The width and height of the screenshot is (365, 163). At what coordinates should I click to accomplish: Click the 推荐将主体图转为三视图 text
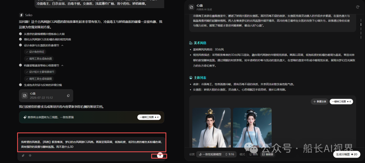click(51, 117)
